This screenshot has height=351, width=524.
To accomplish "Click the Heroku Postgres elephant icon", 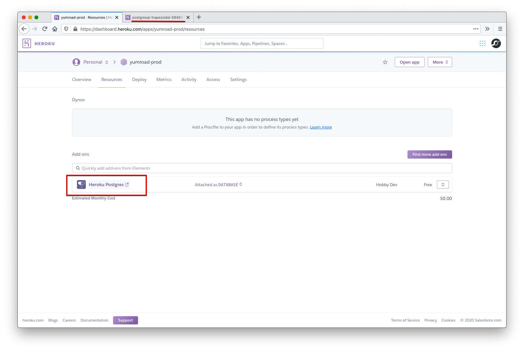I will point(81,185).
